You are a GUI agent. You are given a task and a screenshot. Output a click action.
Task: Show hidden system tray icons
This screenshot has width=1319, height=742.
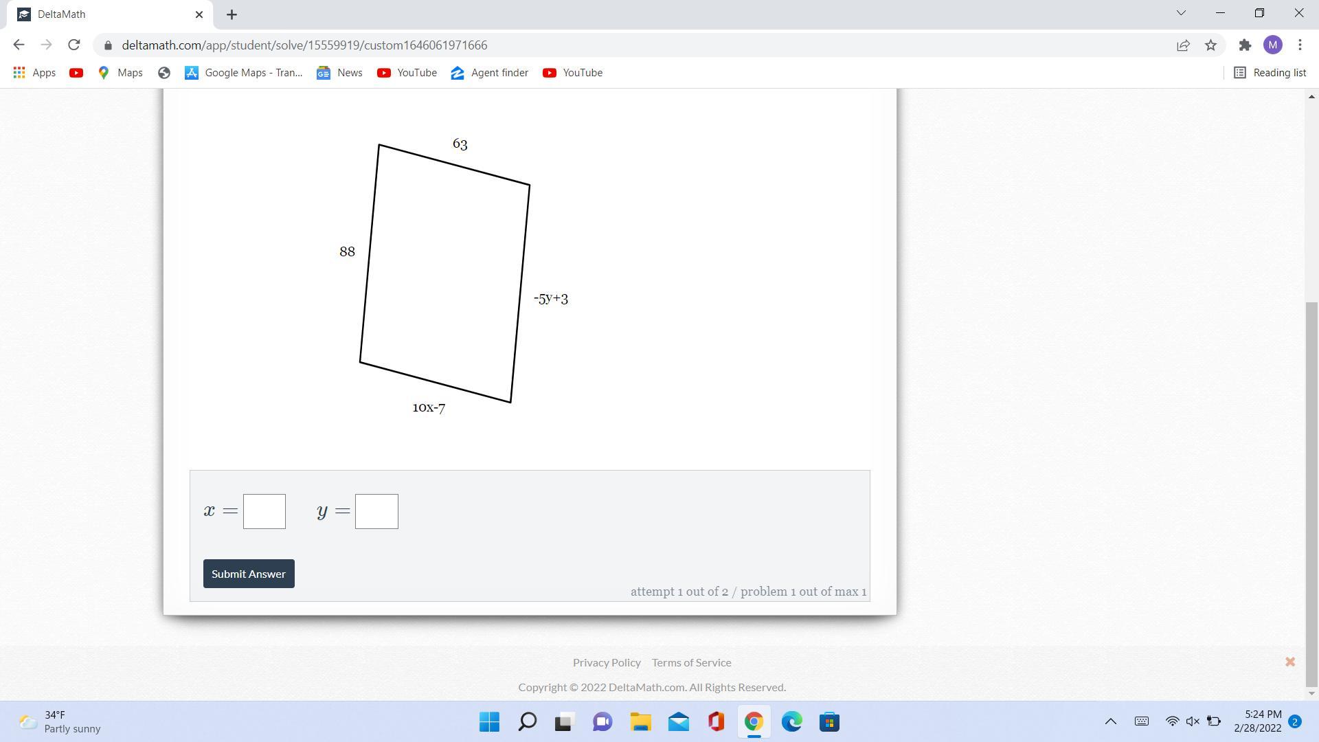[1110, 721]
